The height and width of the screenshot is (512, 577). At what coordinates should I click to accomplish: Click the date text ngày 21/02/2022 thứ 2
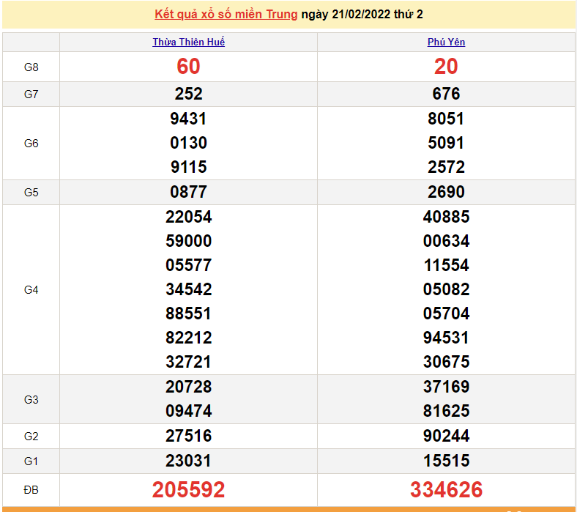[362, 15]
